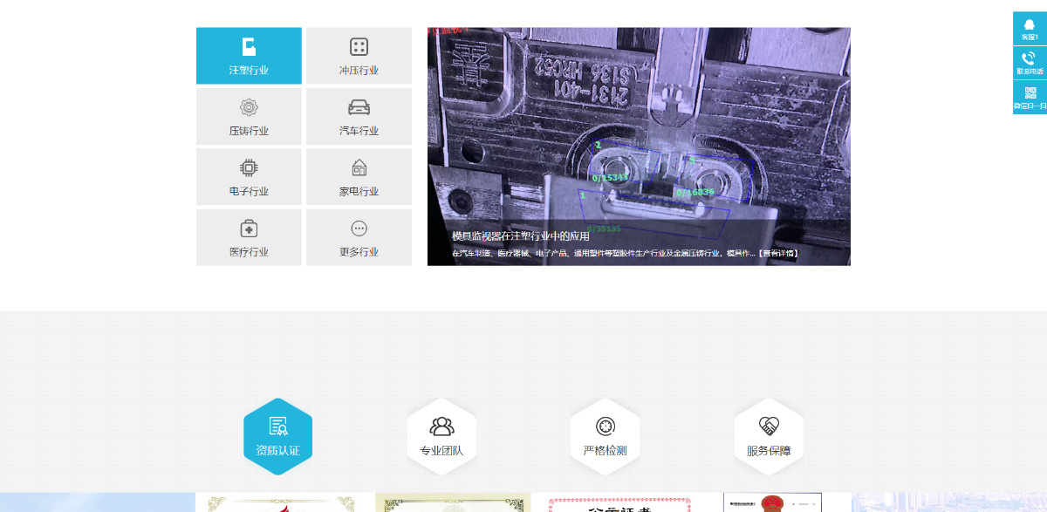Click the 联系电话 phone icon
Viewport: 1047px width, 512px height.
[x=1030, y=59]
